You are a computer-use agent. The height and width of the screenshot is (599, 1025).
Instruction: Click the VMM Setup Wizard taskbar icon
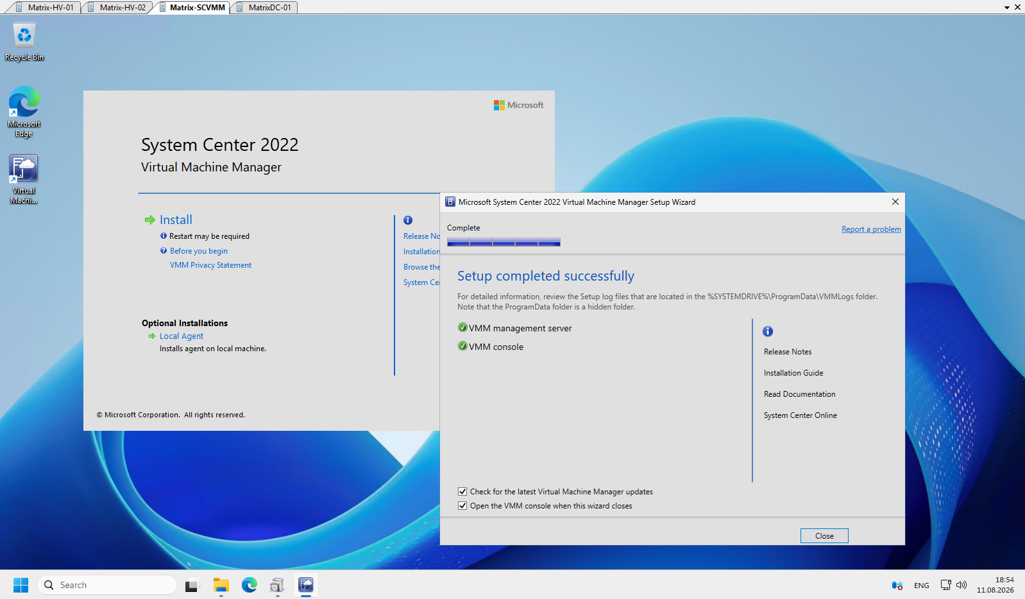pos(306,585)
